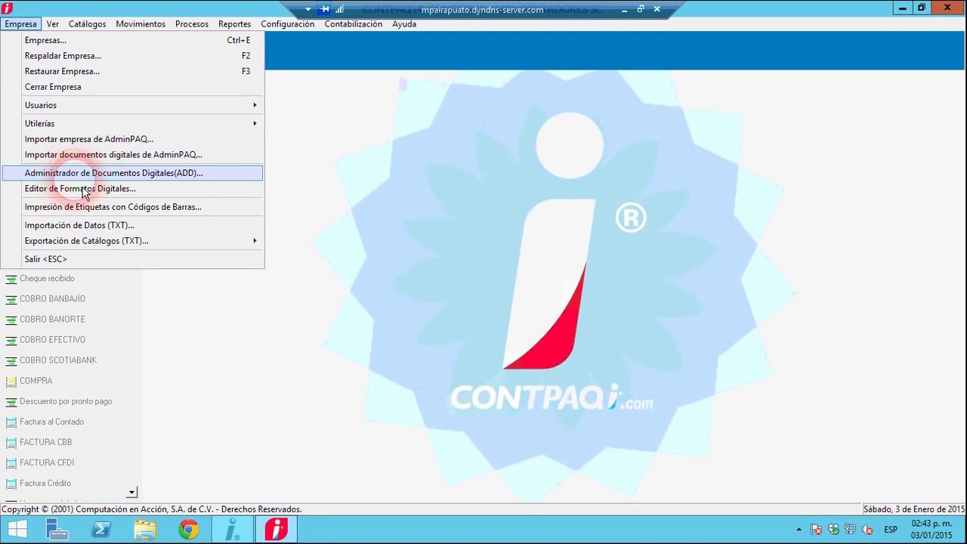Open Server Manager from the taskbar

pos(57,530)
